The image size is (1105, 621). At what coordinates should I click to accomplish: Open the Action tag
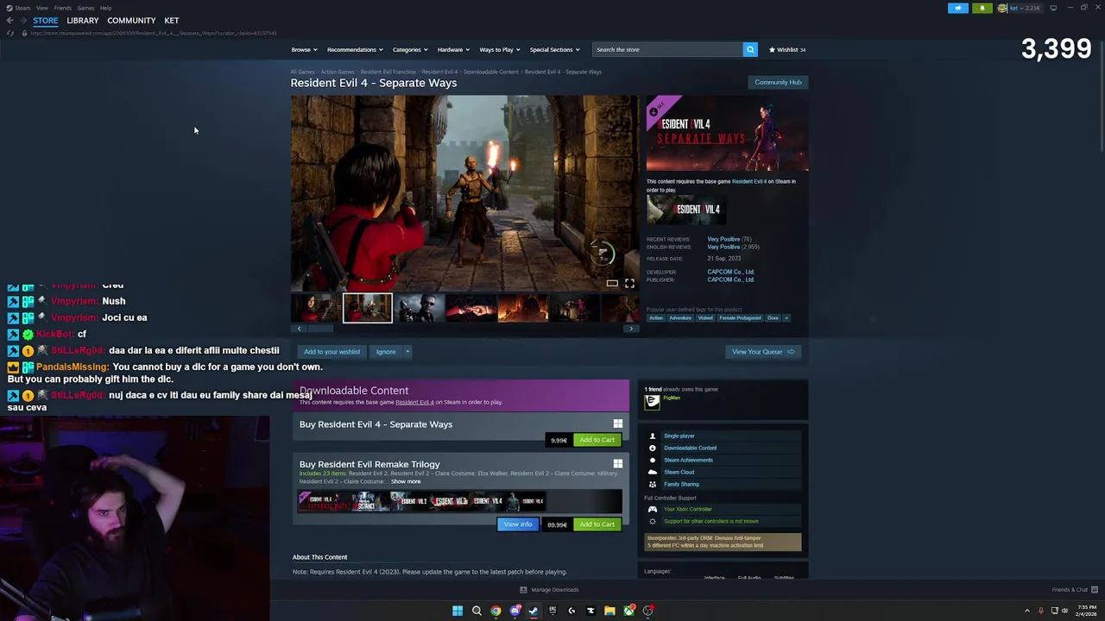pos(656,318)
